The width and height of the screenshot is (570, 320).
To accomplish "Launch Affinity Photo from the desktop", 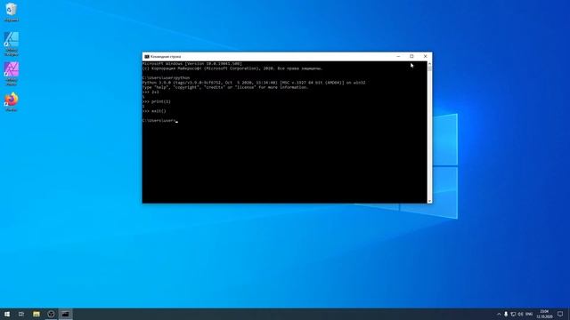I will (x=12, y=74).
